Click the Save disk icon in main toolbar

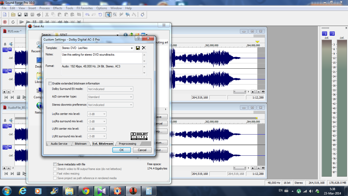(x=20, y=15)
